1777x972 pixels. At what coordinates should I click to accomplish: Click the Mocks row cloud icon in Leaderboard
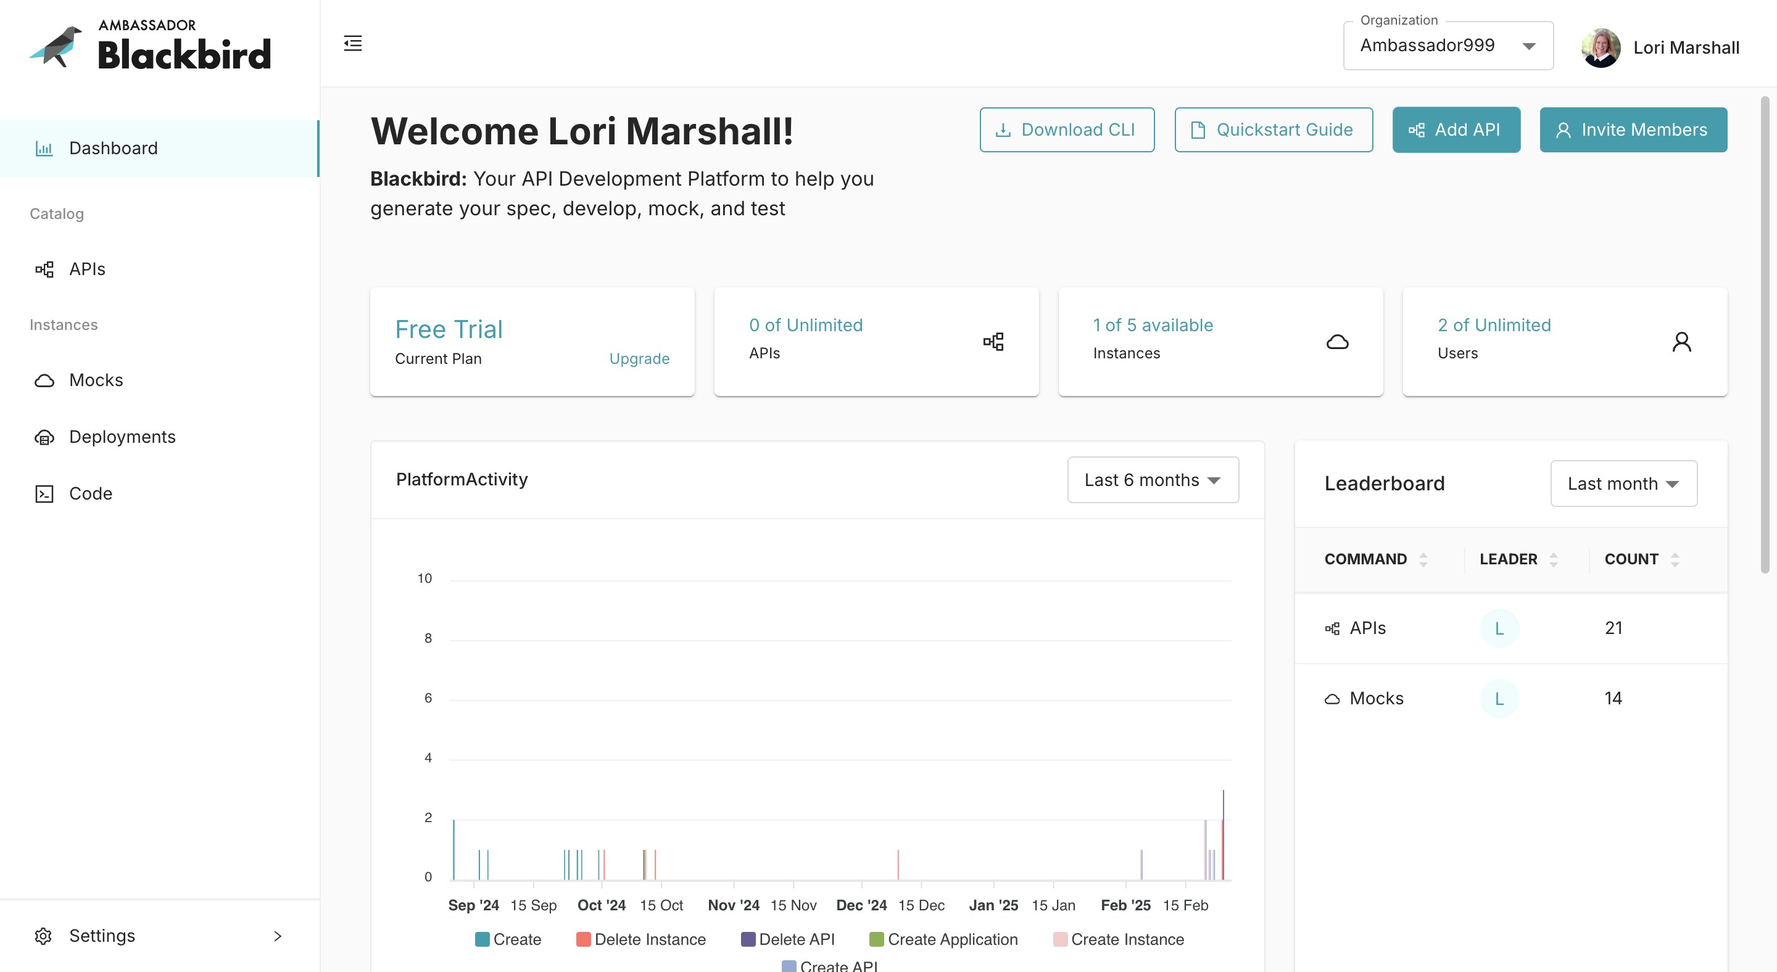(x=1332, y=698)
